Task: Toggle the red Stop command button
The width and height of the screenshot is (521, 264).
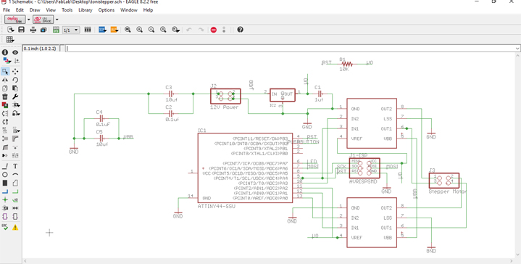Action: pyautogui.click(x=214, y=30)
